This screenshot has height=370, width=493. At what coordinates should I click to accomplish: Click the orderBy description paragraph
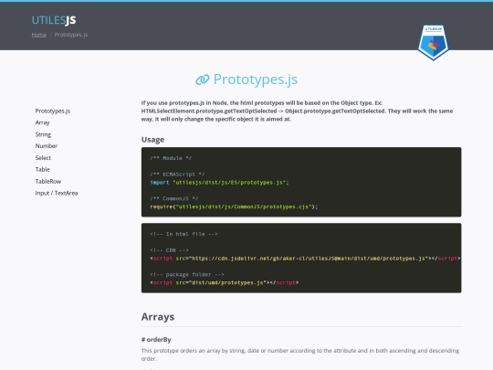300,354
